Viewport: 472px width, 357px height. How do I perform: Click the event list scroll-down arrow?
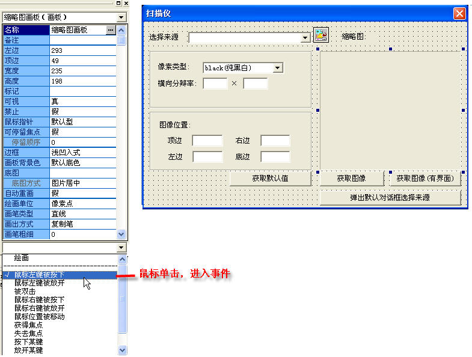(x=123, y=350)
